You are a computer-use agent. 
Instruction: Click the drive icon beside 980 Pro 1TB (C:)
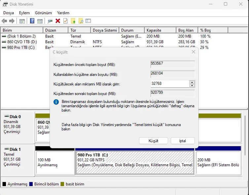click(x=4, y=48)
